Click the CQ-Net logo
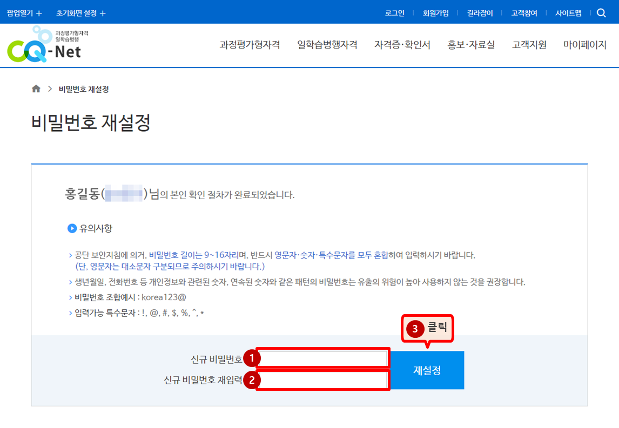 point(48,45)
